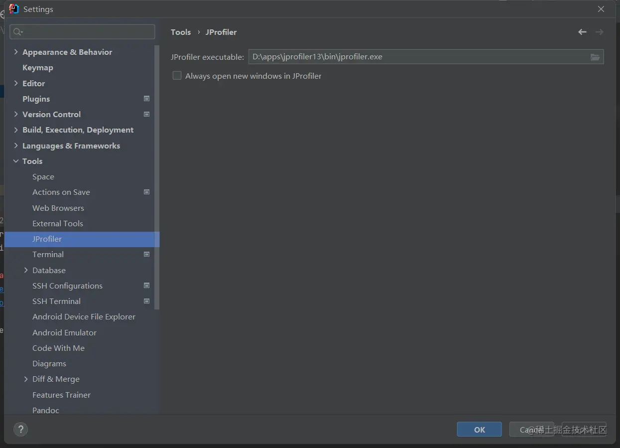Click the forward navigation arrow
Viewport: 620px width, 448px height.
[600, 32]
